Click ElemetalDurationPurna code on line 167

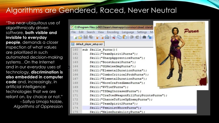point(118,79)
